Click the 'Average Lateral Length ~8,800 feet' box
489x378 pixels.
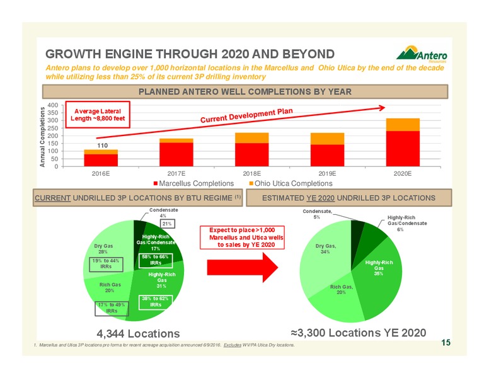tap(98, 115)
